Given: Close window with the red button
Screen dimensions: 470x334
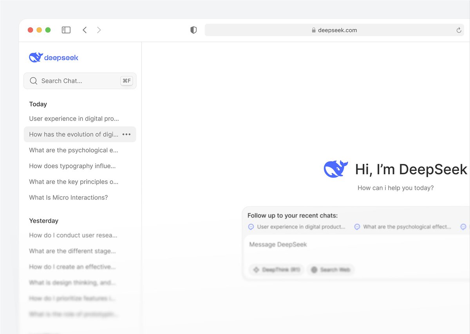Looking at the screenshot, I should tap(31, 30).
